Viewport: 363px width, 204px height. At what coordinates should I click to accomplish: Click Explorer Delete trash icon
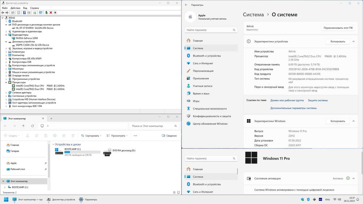tap(73, 136)
